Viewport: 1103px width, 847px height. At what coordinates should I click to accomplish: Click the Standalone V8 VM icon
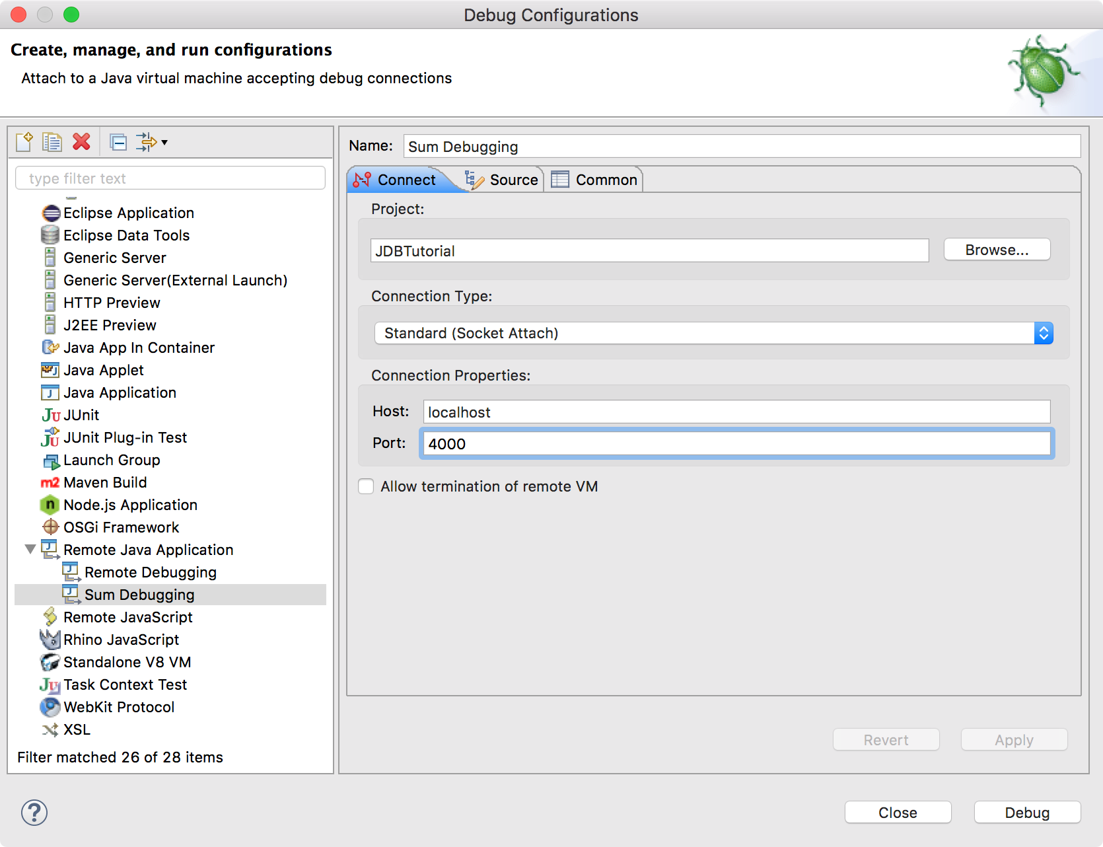50,662
